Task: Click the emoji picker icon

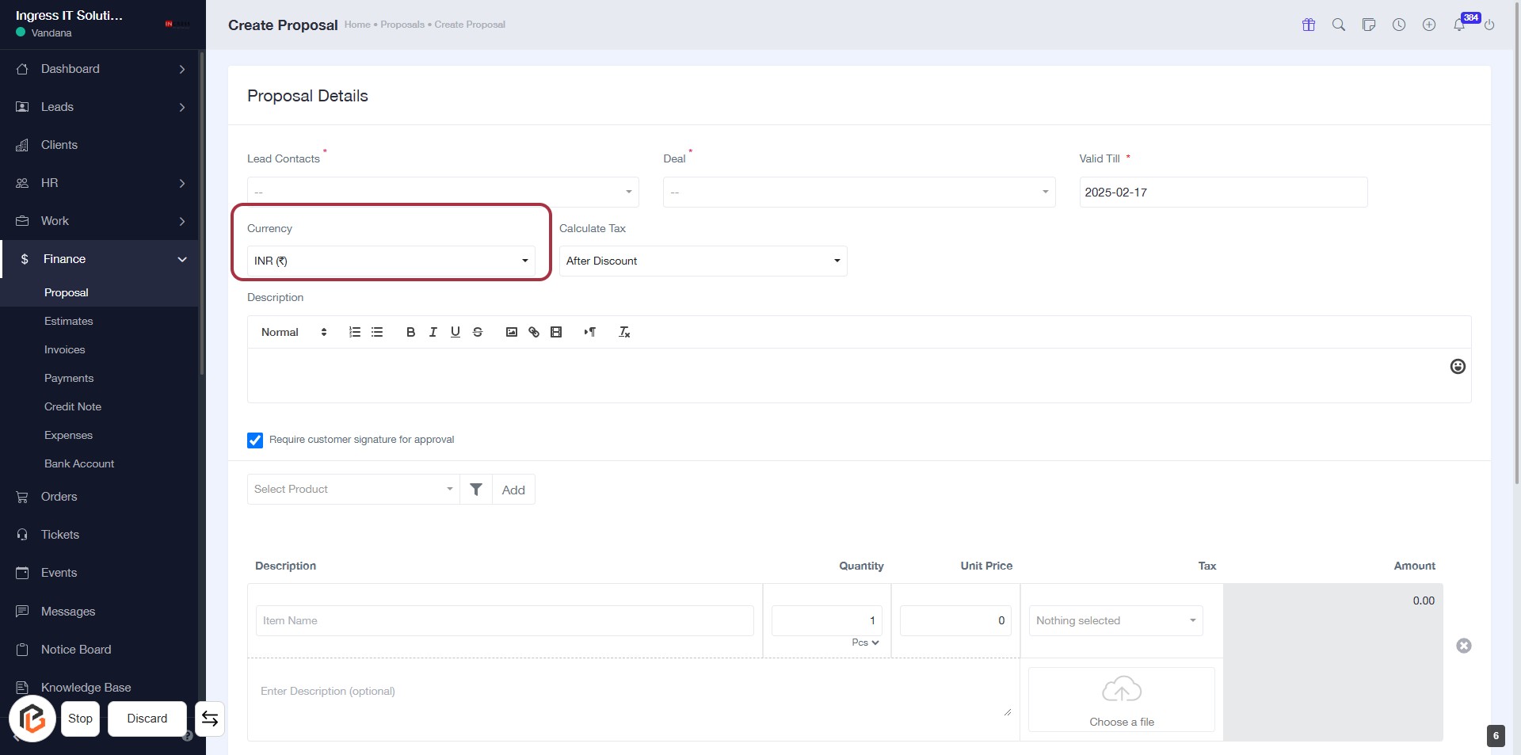Action: point(1458,366)
